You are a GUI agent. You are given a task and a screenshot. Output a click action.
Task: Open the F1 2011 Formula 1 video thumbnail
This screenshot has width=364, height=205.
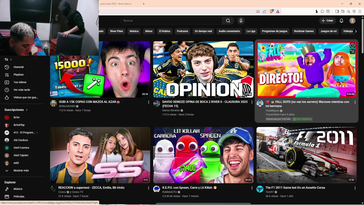(306, 155)
